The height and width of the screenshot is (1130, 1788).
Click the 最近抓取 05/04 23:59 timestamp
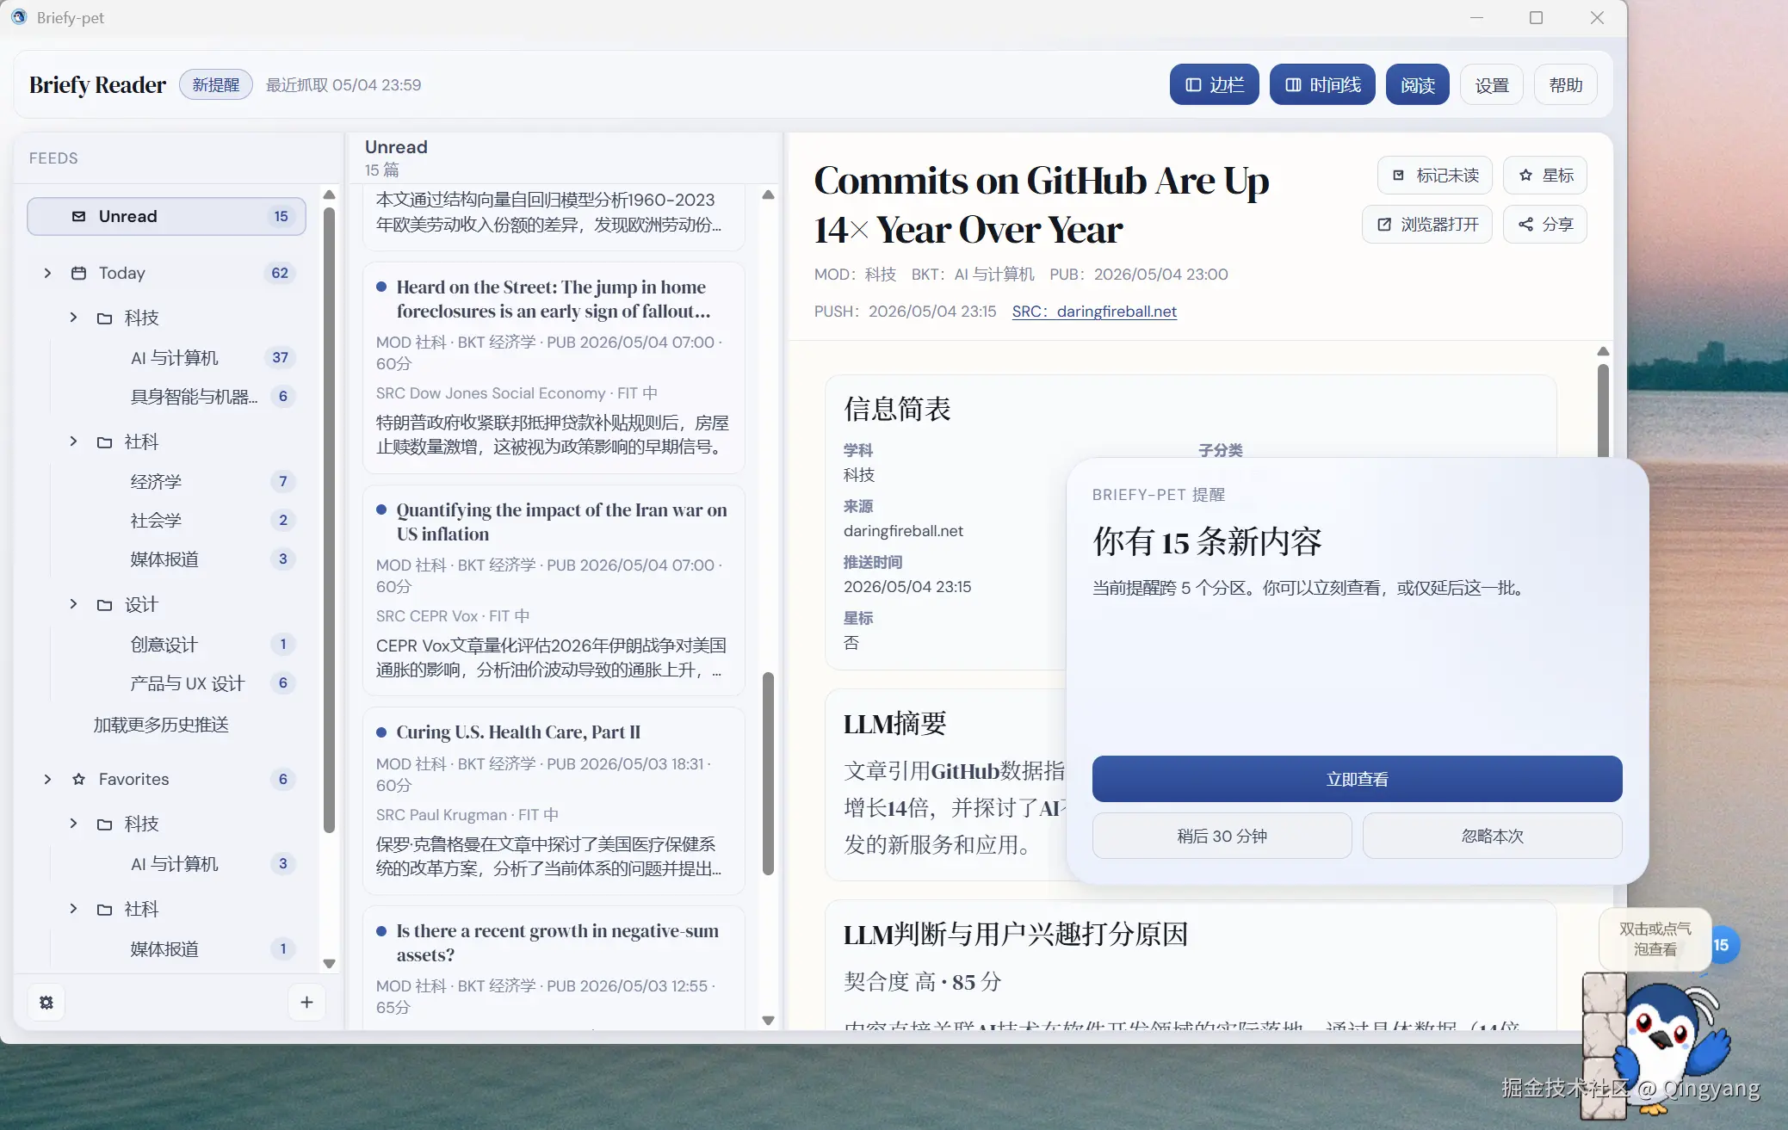point(343,85)
